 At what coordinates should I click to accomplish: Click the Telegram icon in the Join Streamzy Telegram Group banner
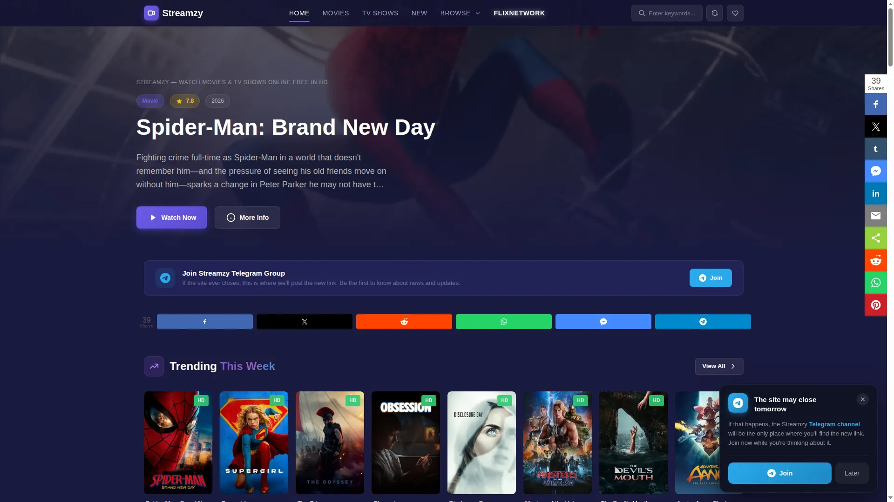[x=165, y=278]
